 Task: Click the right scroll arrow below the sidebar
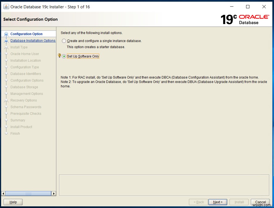pyautogui.click(x=54, y=193)
